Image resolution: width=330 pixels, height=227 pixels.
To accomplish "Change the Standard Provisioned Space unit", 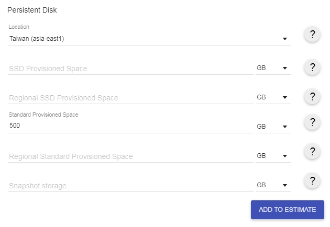I will (272, 127).
